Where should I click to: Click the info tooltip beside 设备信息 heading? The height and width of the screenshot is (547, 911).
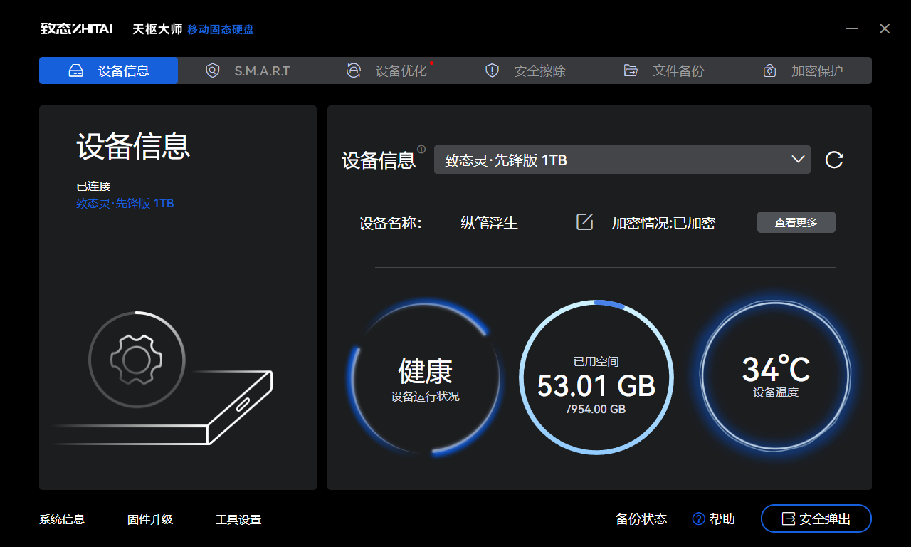(423, 148)
